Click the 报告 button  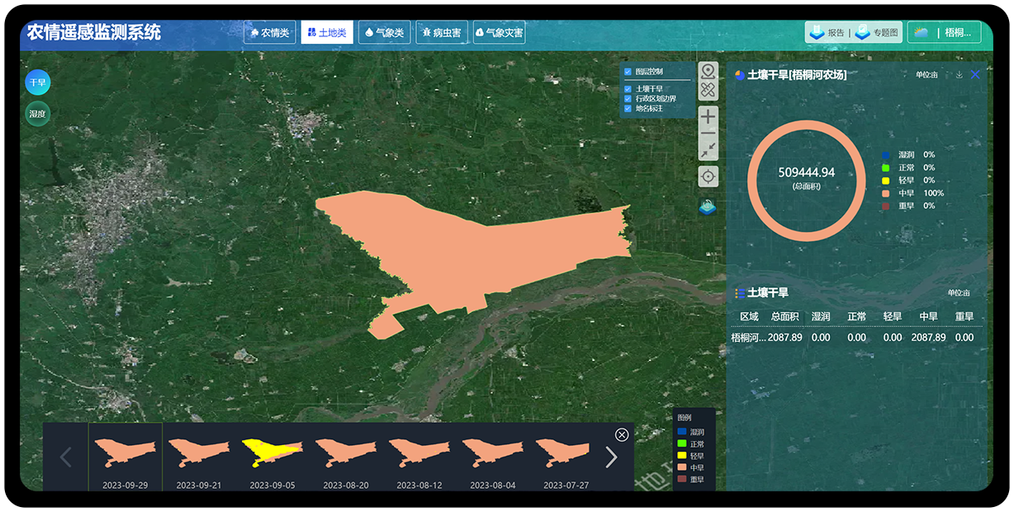pyautogui.click(x=827, y=33)
